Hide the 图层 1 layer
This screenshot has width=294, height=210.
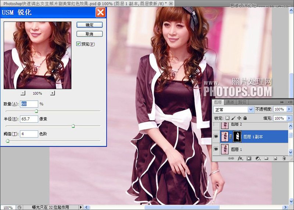pyautogui.click(x=216, y=149)
